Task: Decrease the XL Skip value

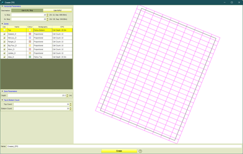Action: [x=48, y=20]
